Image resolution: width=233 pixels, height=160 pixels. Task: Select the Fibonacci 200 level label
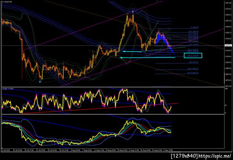(194, 62)
